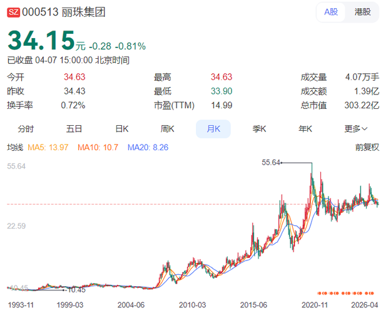Click 换手率 value 0.72%
This screenshot has height=313, width=388.
[73, 105]
